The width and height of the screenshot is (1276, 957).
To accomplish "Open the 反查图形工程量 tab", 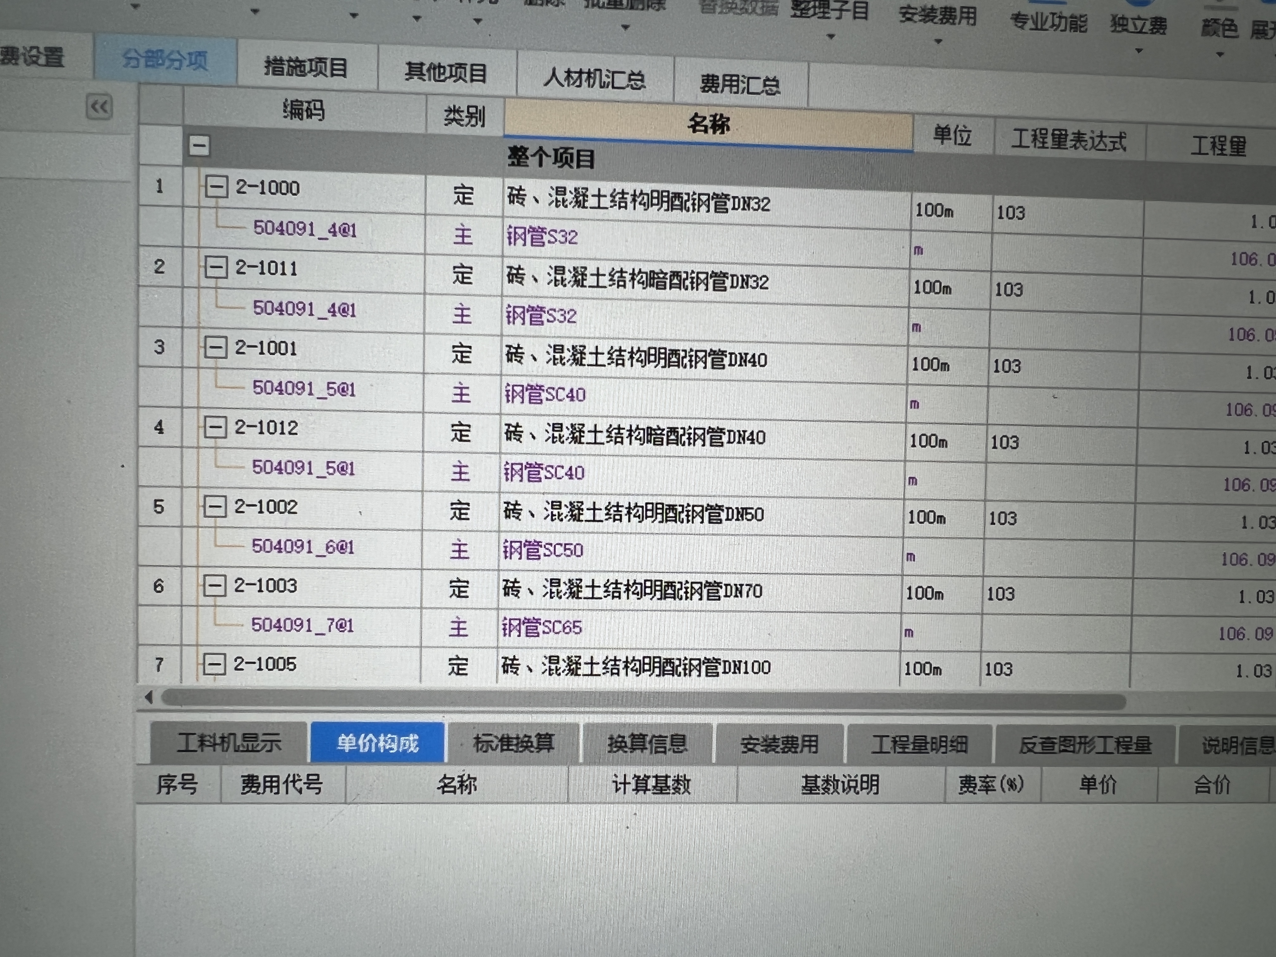I will coord(1085,745).
